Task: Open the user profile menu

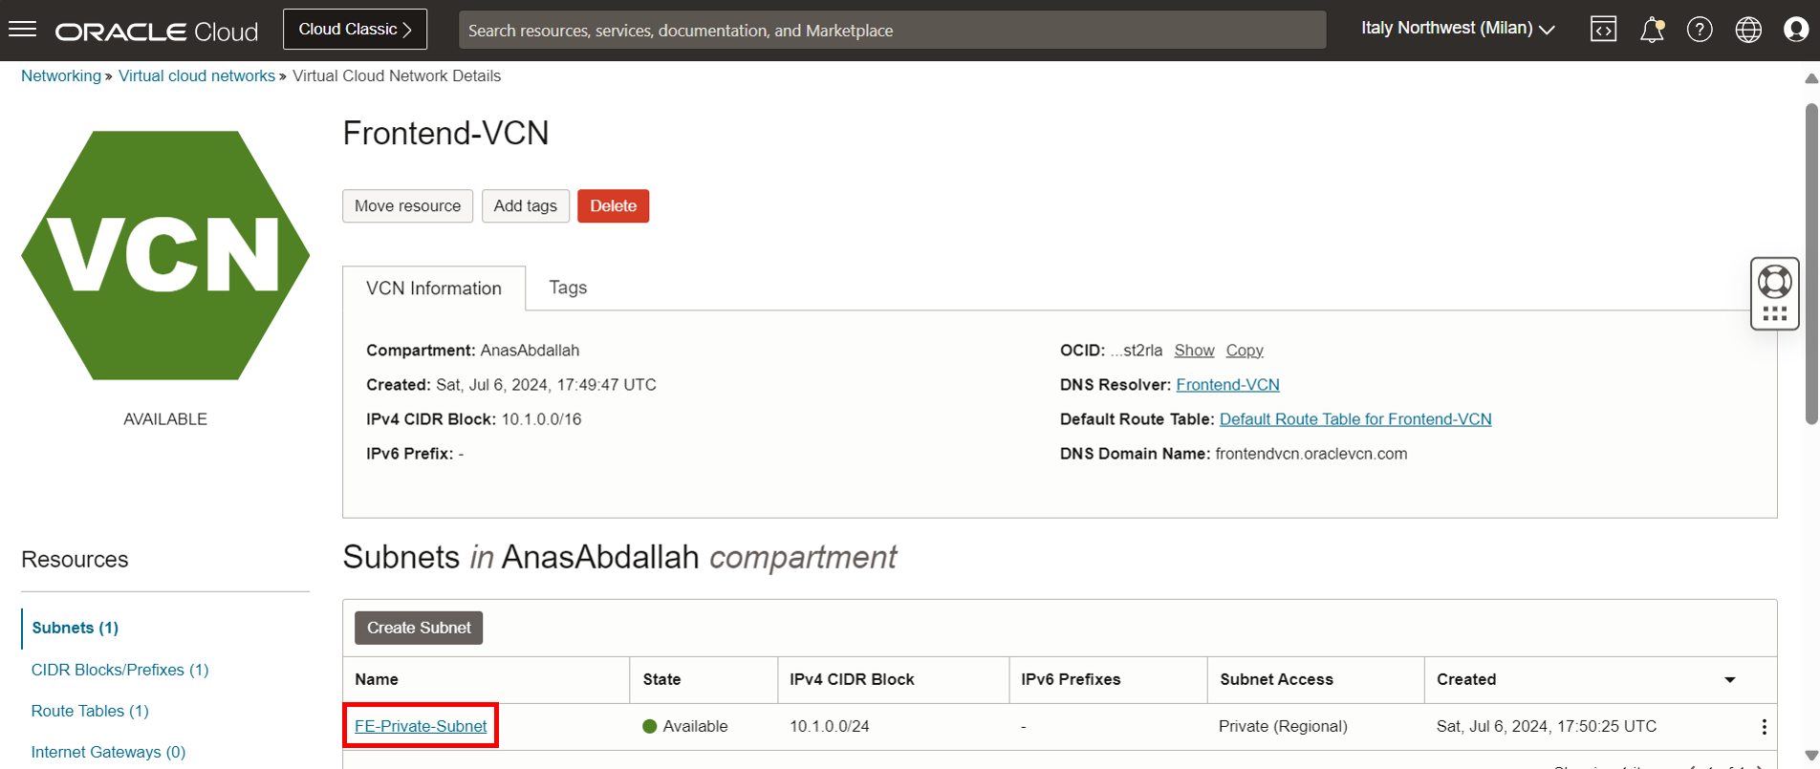Action: 1796,30
